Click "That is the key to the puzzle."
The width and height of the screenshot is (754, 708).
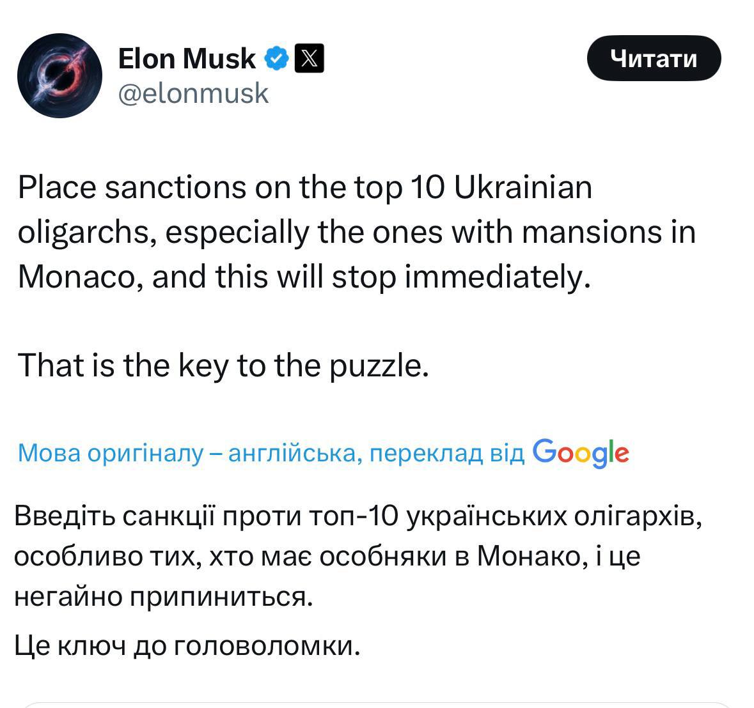coord(223,365)
